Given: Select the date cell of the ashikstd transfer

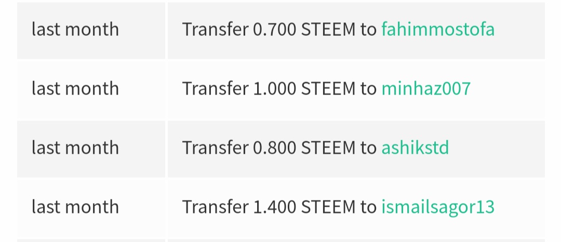Looking at the screenshot, I should [75, 147].
